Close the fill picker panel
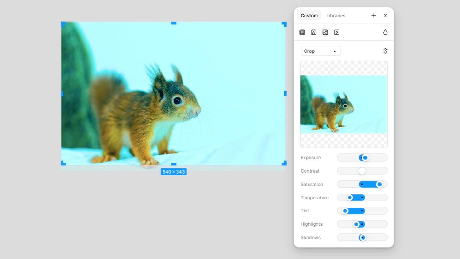Screen dimensions: 460x259 coord(385,16)
